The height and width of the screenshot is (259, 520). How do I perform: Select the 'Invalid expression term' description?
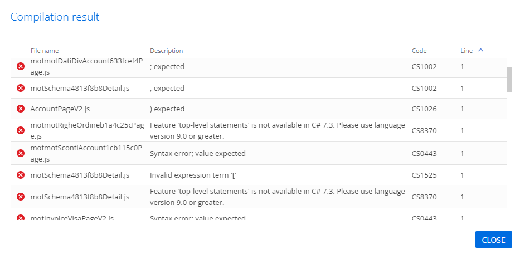pos(193,175)
